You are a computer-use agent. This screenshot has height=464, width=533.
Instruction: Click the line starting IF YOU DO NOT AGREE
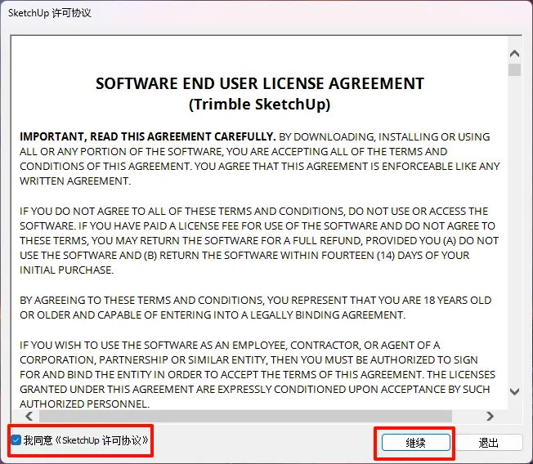pos(253,212)
